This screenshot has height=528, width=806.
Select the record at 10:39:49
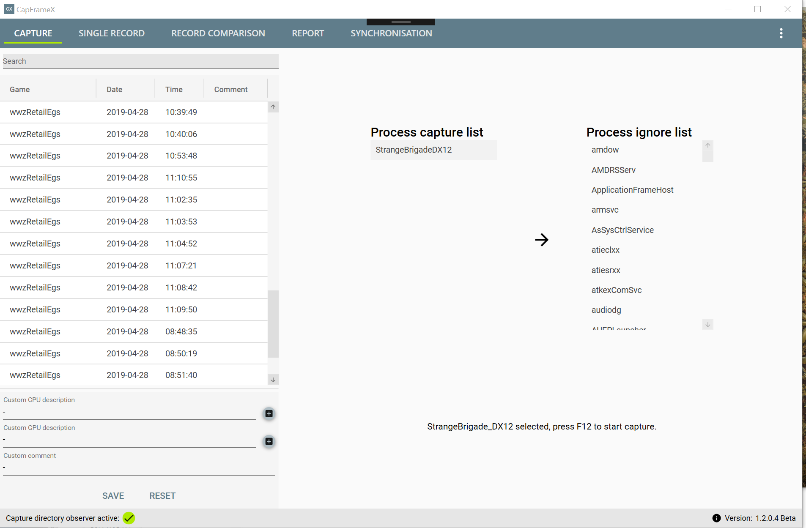coord(134,112)
